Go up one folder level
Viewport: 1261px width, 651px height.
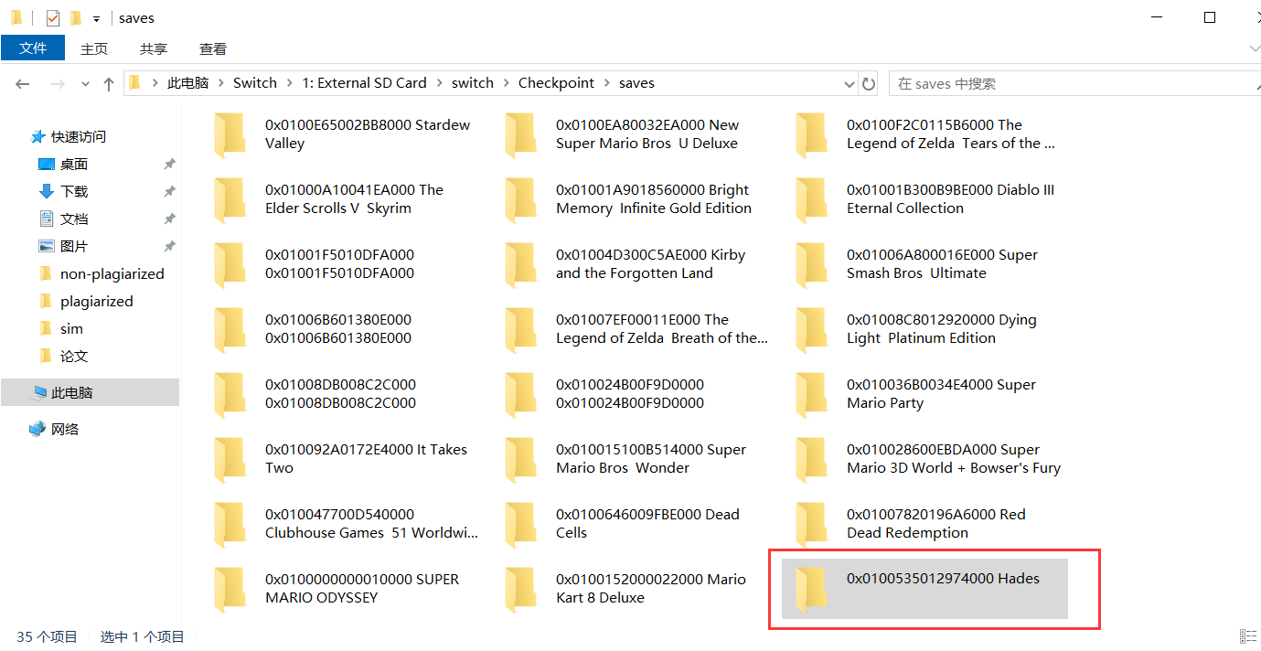pyautogui.click(x=109, y=83)
